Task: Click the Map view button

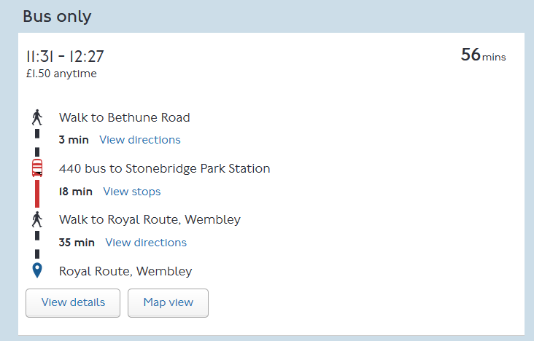Action: 169,303
